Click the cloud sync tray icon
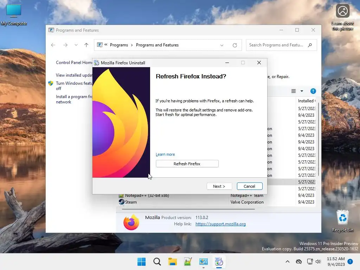 coord(299,262)
